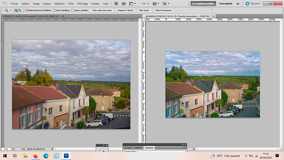This screenshot has height=160, width=284.
Task: Open the Windows Start menu
Action: click(x=5, y=156)
